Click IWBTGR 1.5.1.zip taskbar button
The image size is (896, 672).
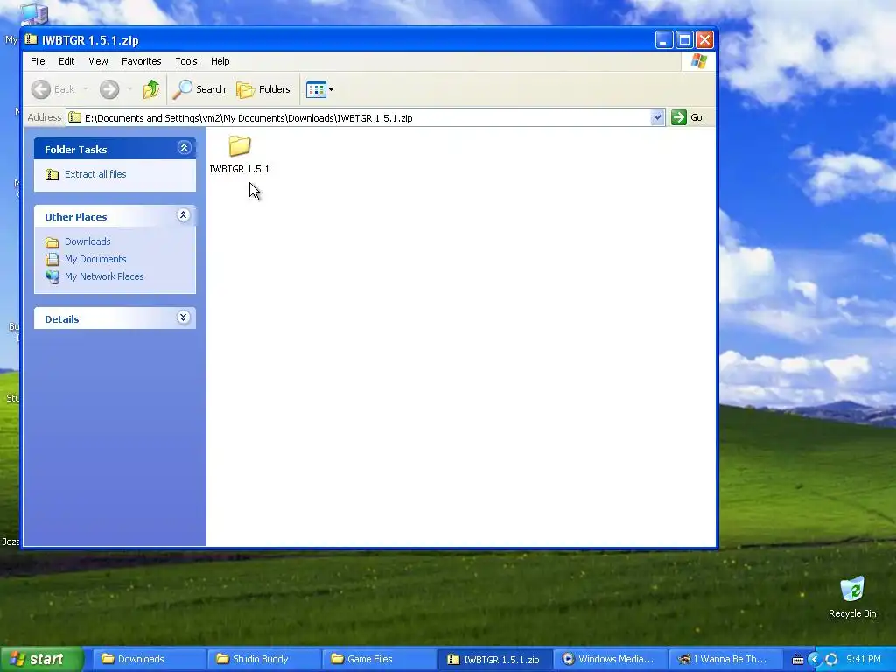pyautogui.click(x=494, y=660)
